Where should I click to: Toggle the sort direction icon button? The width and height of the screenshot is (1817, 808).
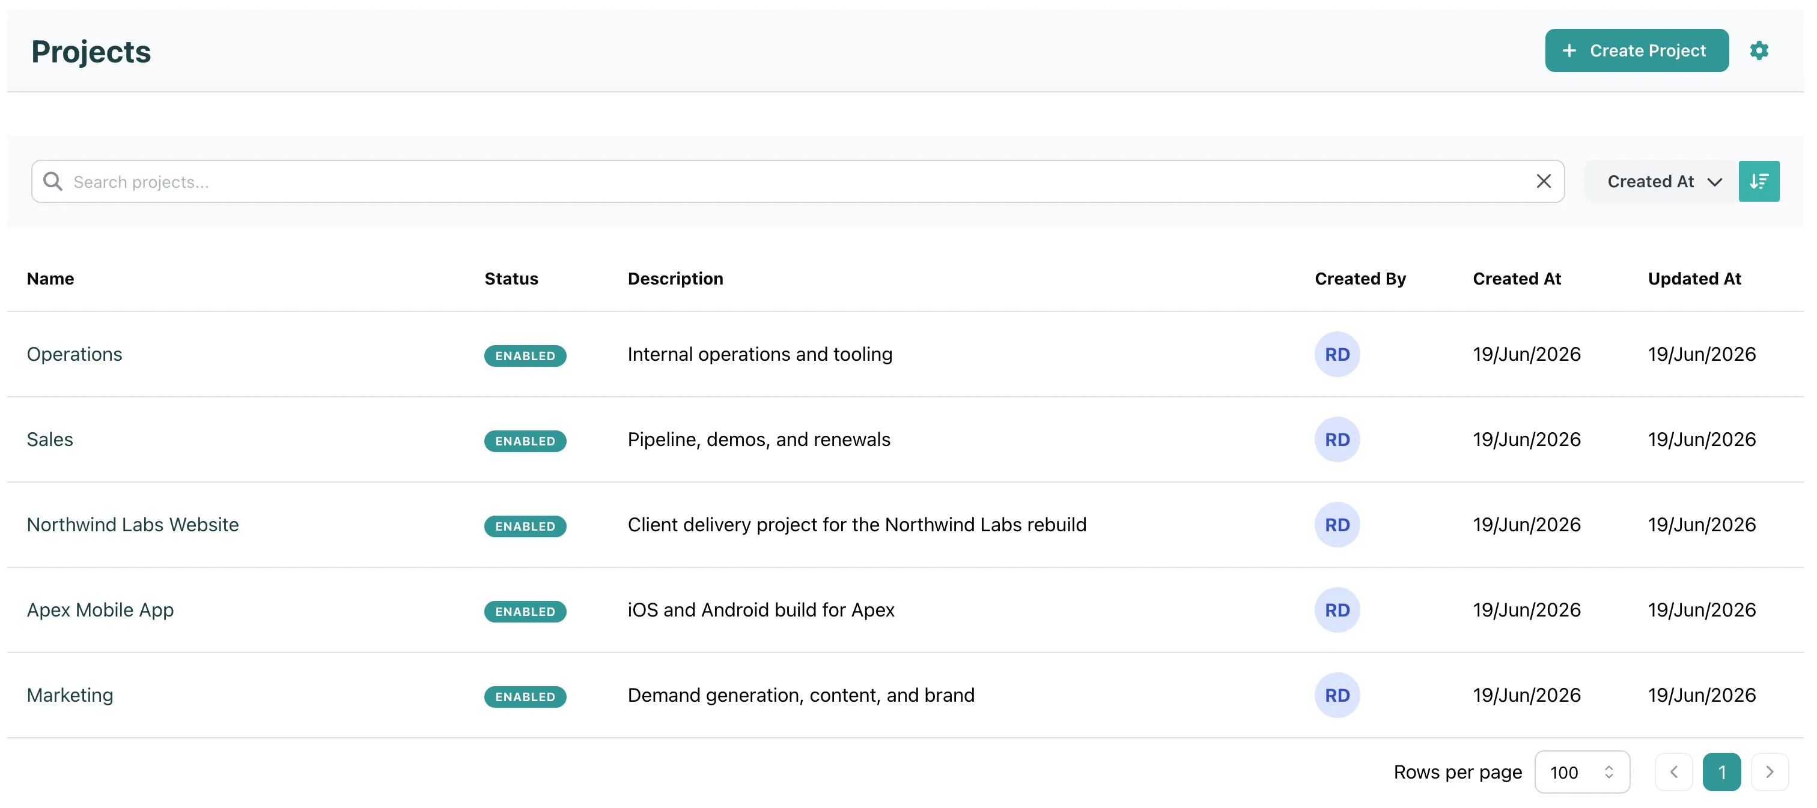point(1759,182)
